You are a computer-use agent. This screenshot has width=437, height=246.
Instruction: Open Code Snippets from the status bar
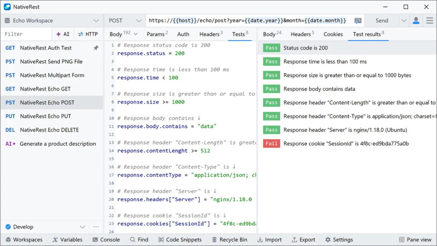click(180, 240)
